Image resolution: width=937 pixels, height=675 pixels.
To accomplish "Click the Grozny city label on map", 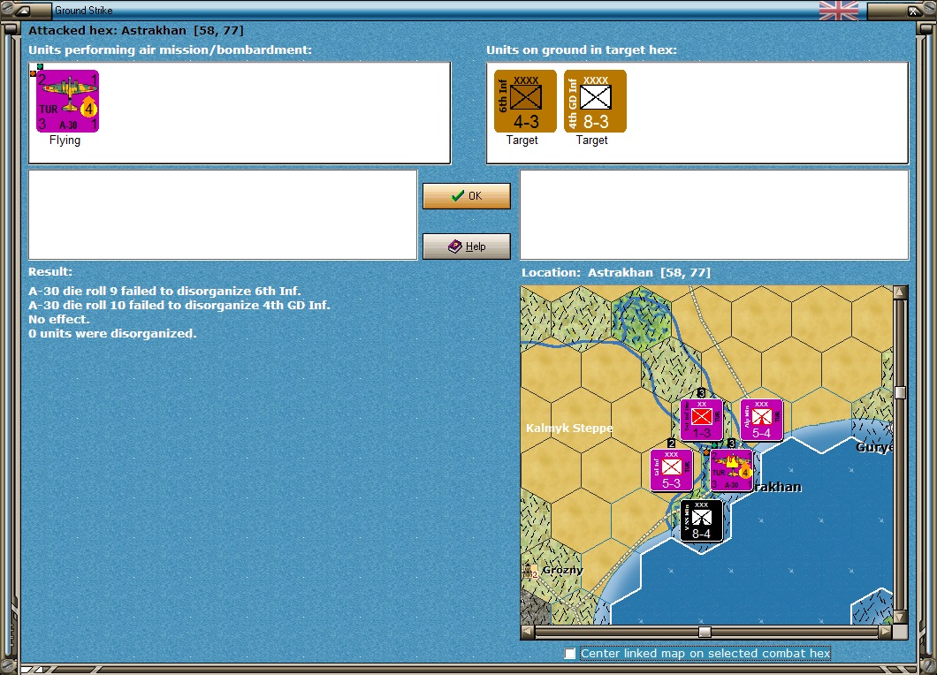I will [562, 570].
